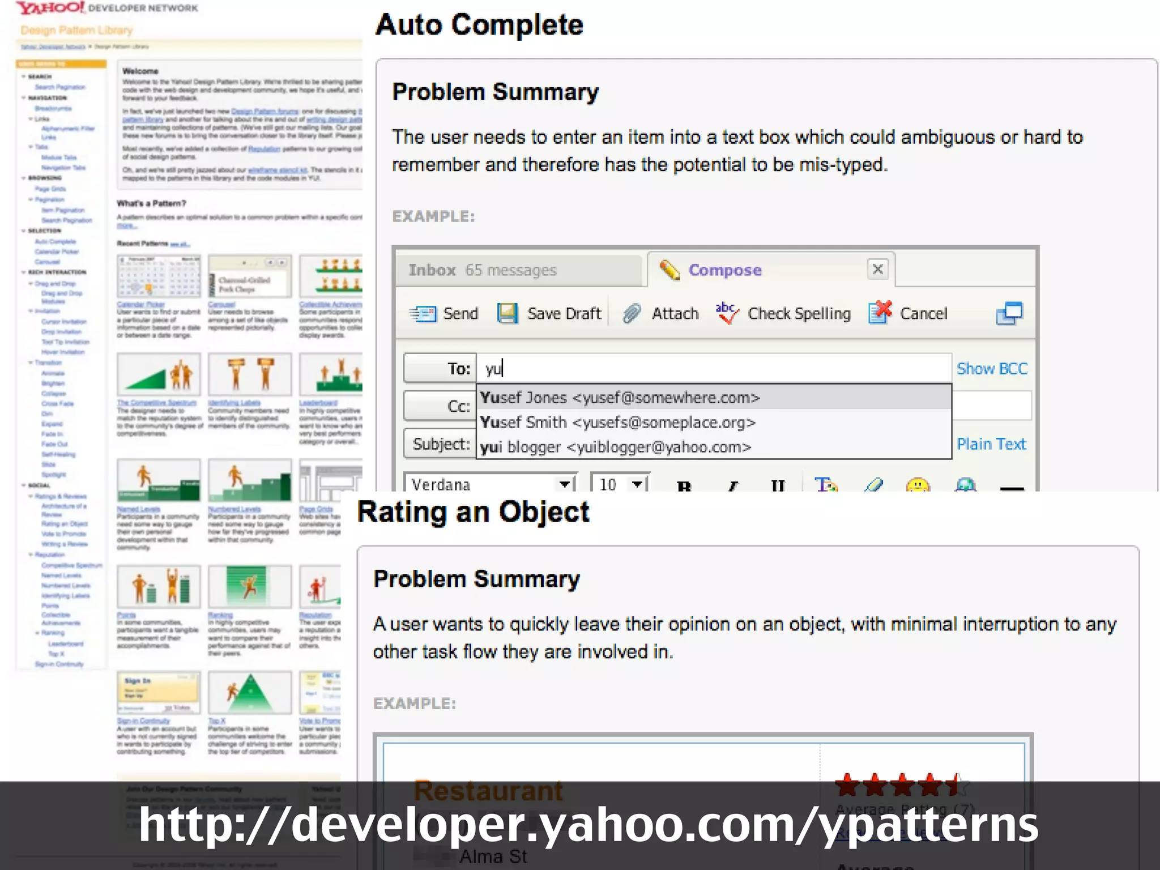Click the wireframe stencil kit link

[x=278, y=170]
